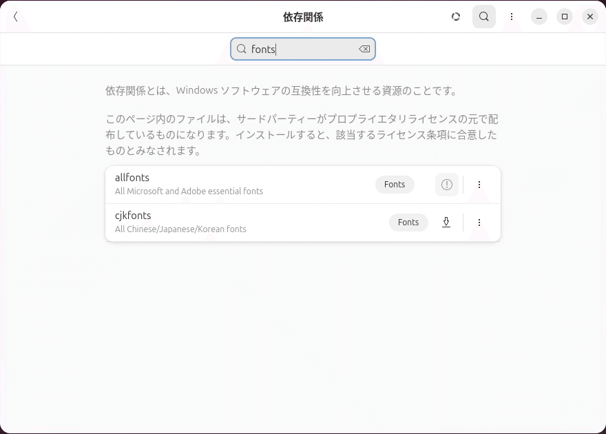Minimize the dependencies window

[x=539, y=17]
